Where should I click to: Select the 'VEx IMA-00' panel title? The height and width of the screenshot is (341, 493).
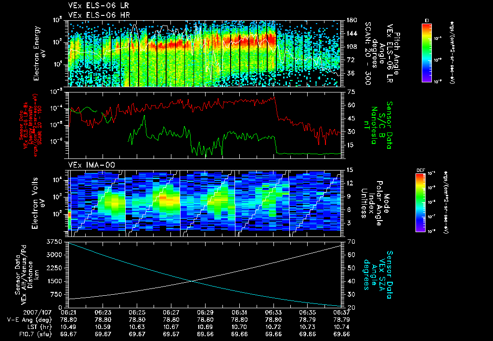[x=91, y=165]
